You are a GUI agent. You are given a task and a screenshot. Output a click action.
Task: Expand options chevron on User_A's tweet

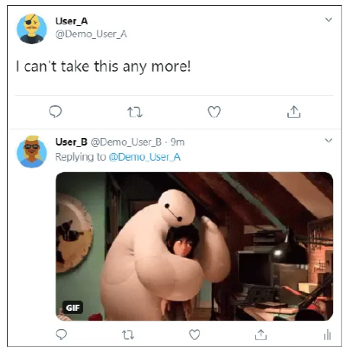tap(328, 20)
